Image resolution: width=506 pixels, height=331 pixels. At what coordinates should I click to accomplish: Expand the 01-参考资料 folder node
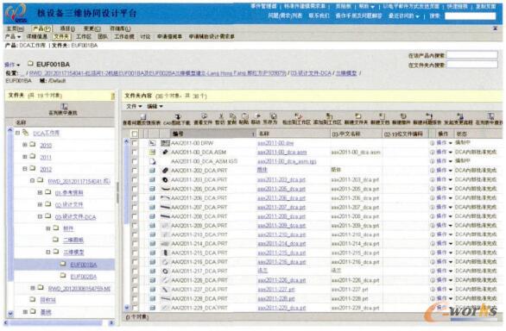click(40, 192)
